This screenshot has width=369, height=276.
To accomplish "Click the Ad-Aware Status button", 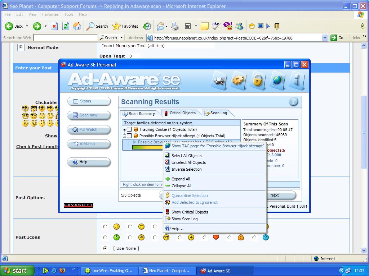I will tap(89, 101).
